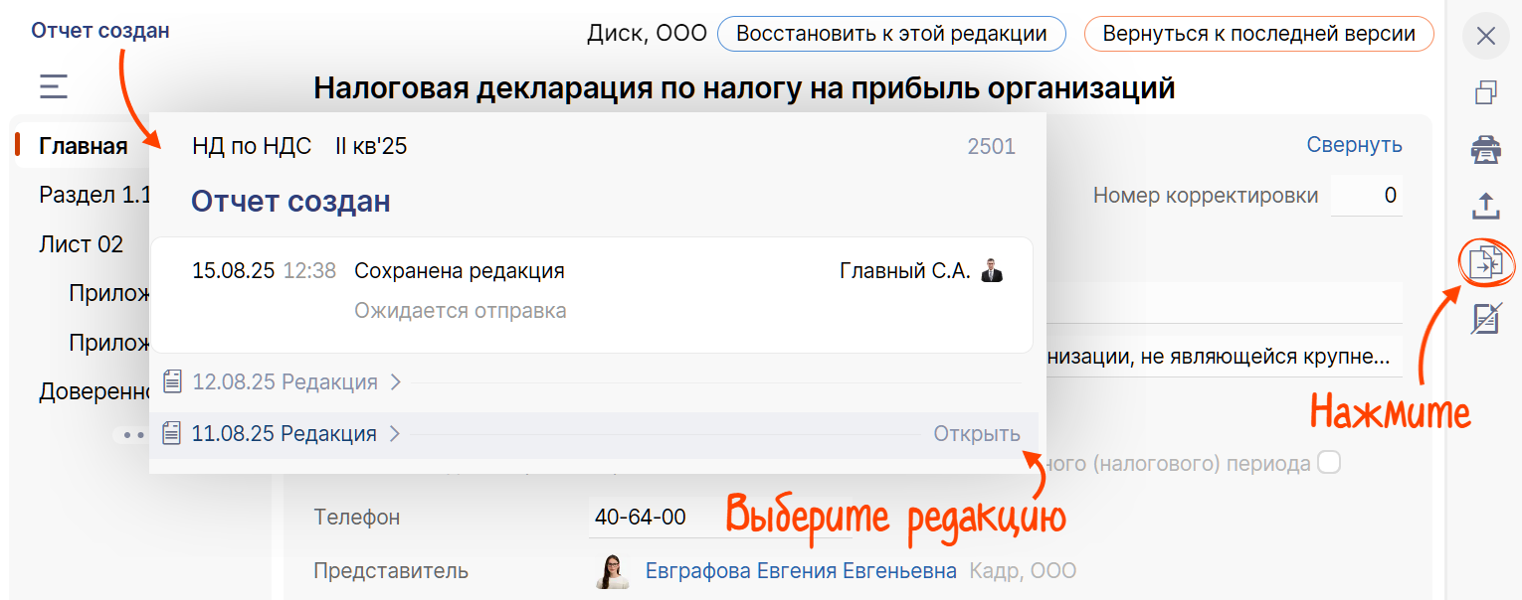
Task: Open the hamburger menu icon
Action: (x=54, y=86)
